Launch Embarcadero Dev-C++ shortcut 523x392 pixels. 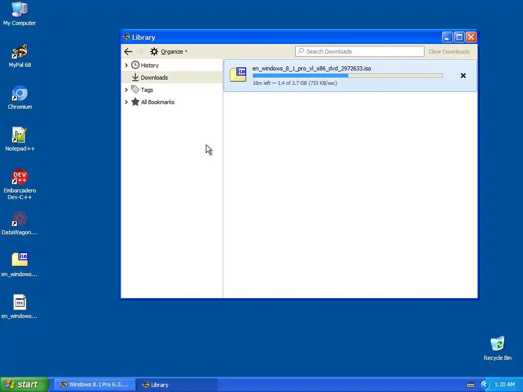pos(20,184)
